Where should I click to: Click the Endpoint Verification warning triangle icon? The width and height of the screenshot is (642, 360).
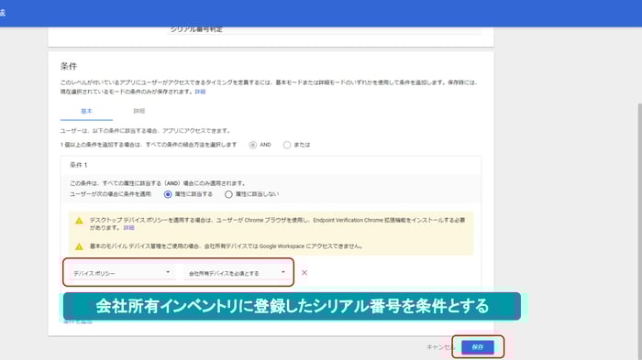79,221
